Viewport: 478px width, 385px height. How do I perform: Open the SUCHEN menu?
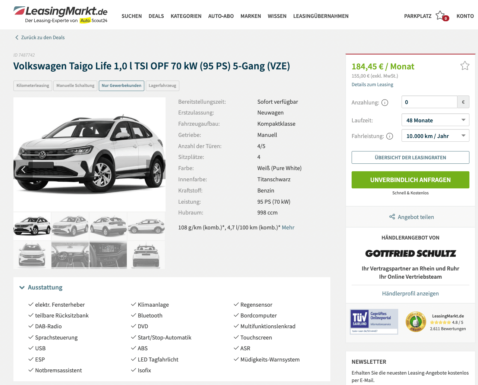pyautogui.click(x=132, y=16)
